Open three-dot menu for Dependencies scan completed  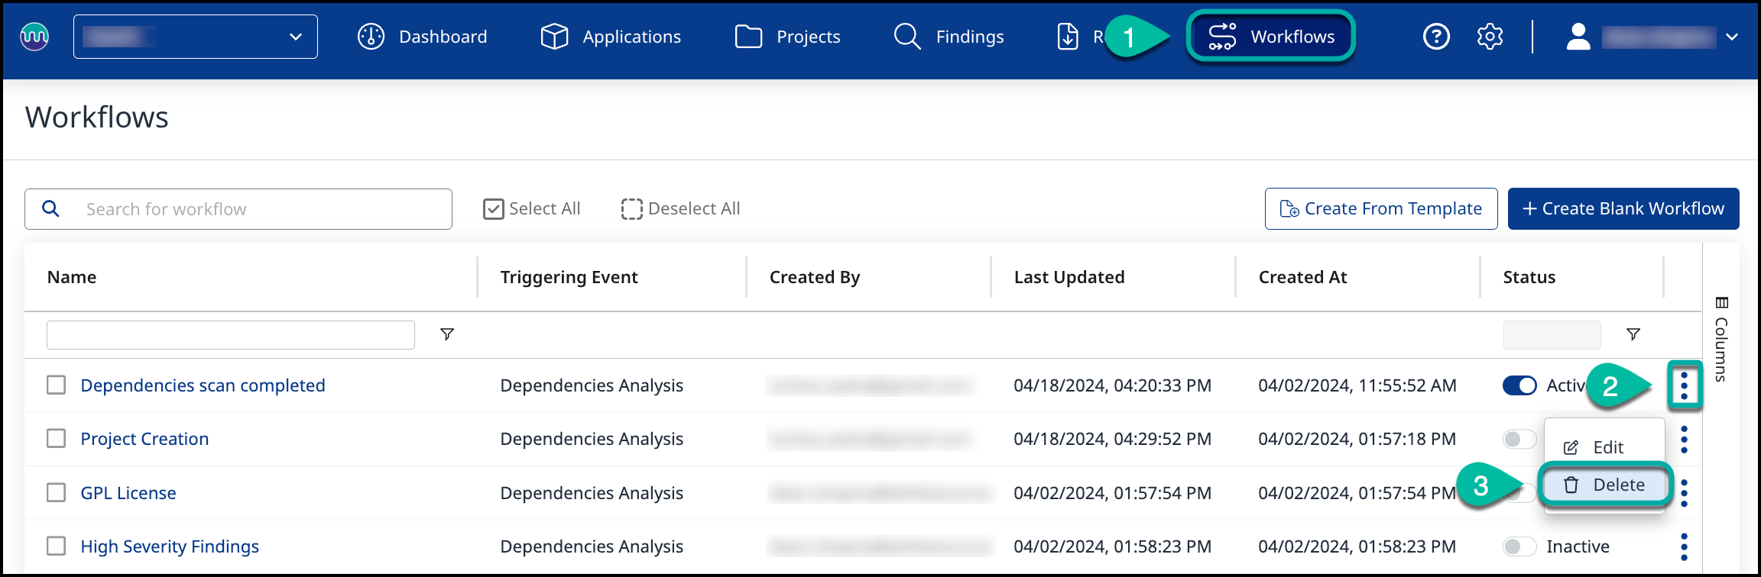(x=1684, y=385)
